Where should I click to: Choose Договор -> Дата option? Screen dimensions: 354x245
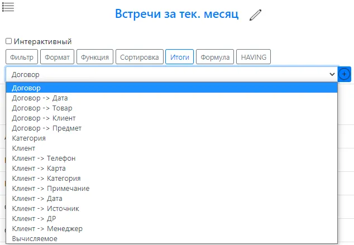pyautogui.click(x=171, y=98)
